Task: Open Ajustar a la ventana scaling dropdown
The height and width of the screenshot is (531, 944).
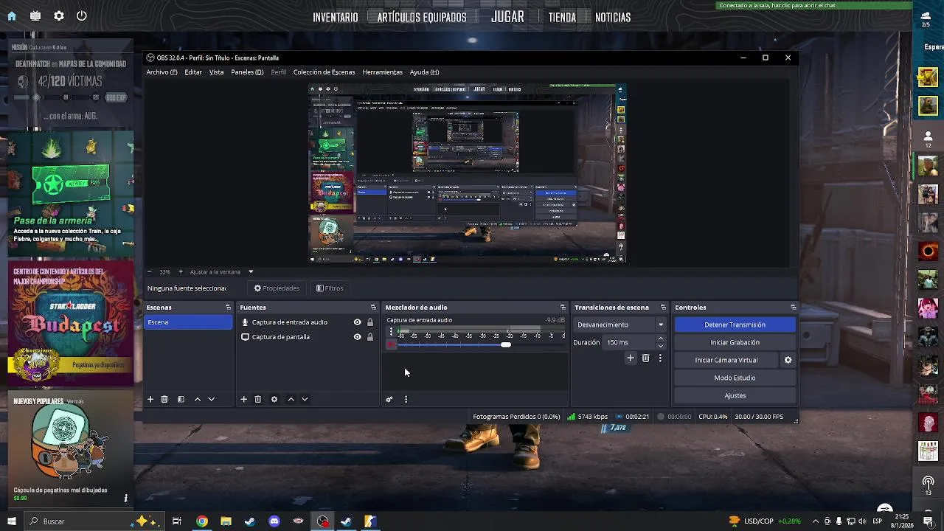Action: (x=221, y=271)
